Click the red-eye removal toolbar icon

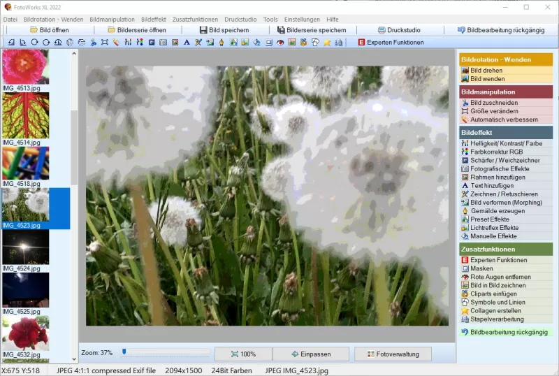pos(280,43)
